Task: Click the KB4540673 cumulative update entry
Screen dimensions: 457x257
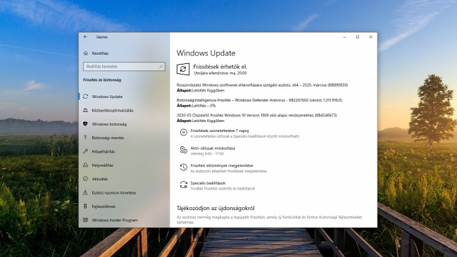Action: tap(257, 115)
